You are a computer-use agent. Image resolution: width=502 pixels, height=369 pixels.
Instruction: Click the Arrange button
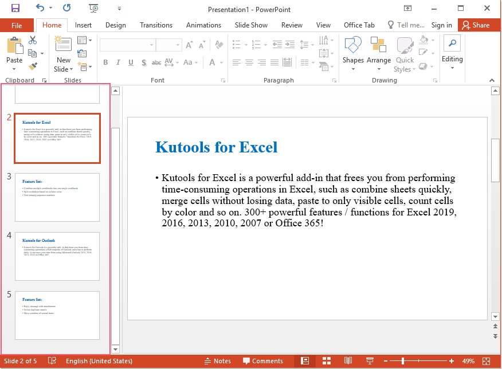click(x=378, y=54)
